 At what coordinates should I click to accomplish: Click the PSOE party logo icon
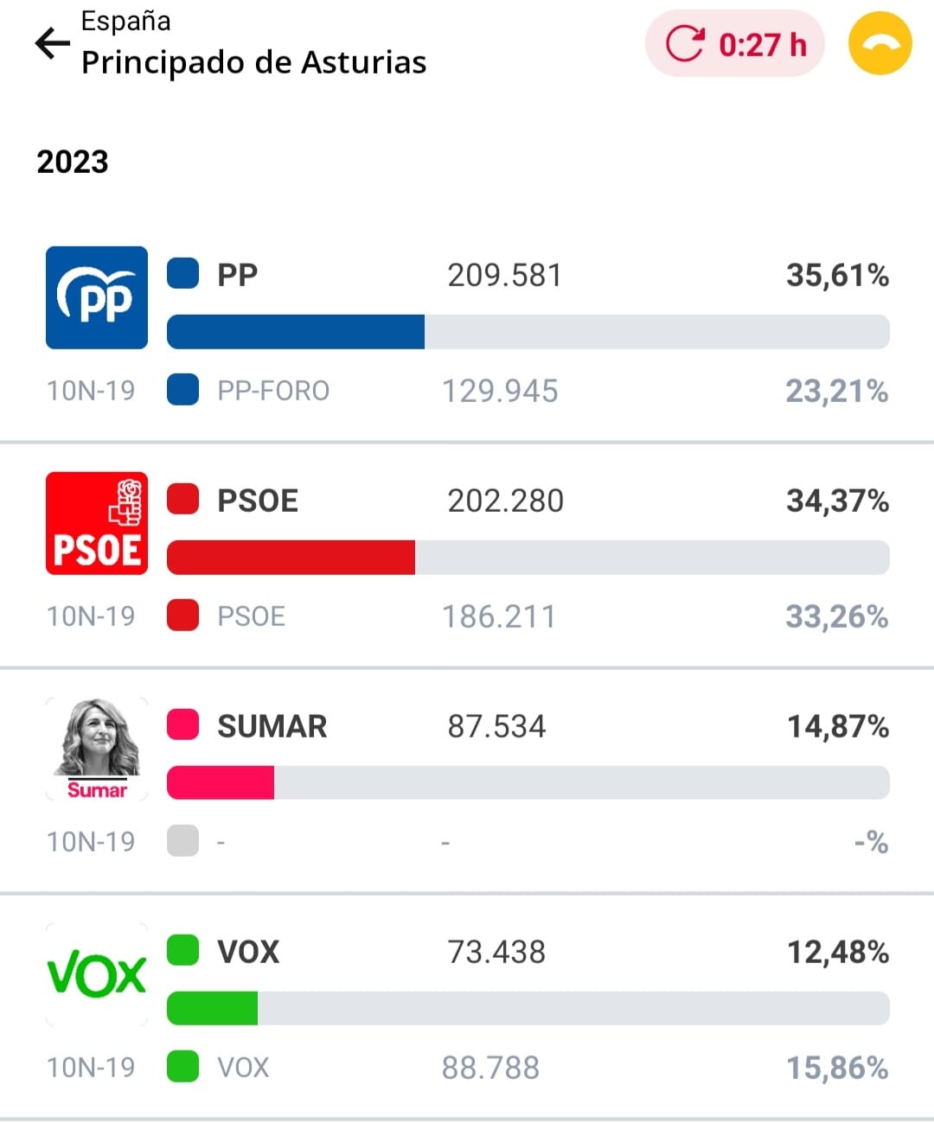pos(97,523)
